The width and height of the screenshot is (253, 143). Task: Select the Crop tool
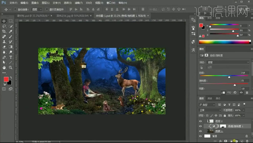pos(4,31)
